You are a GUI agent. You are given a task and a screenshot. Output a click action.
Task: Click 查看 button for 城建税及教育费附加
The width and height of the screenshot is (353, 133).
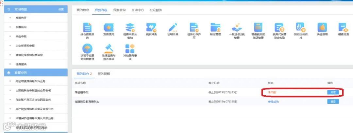pos(333,102)
